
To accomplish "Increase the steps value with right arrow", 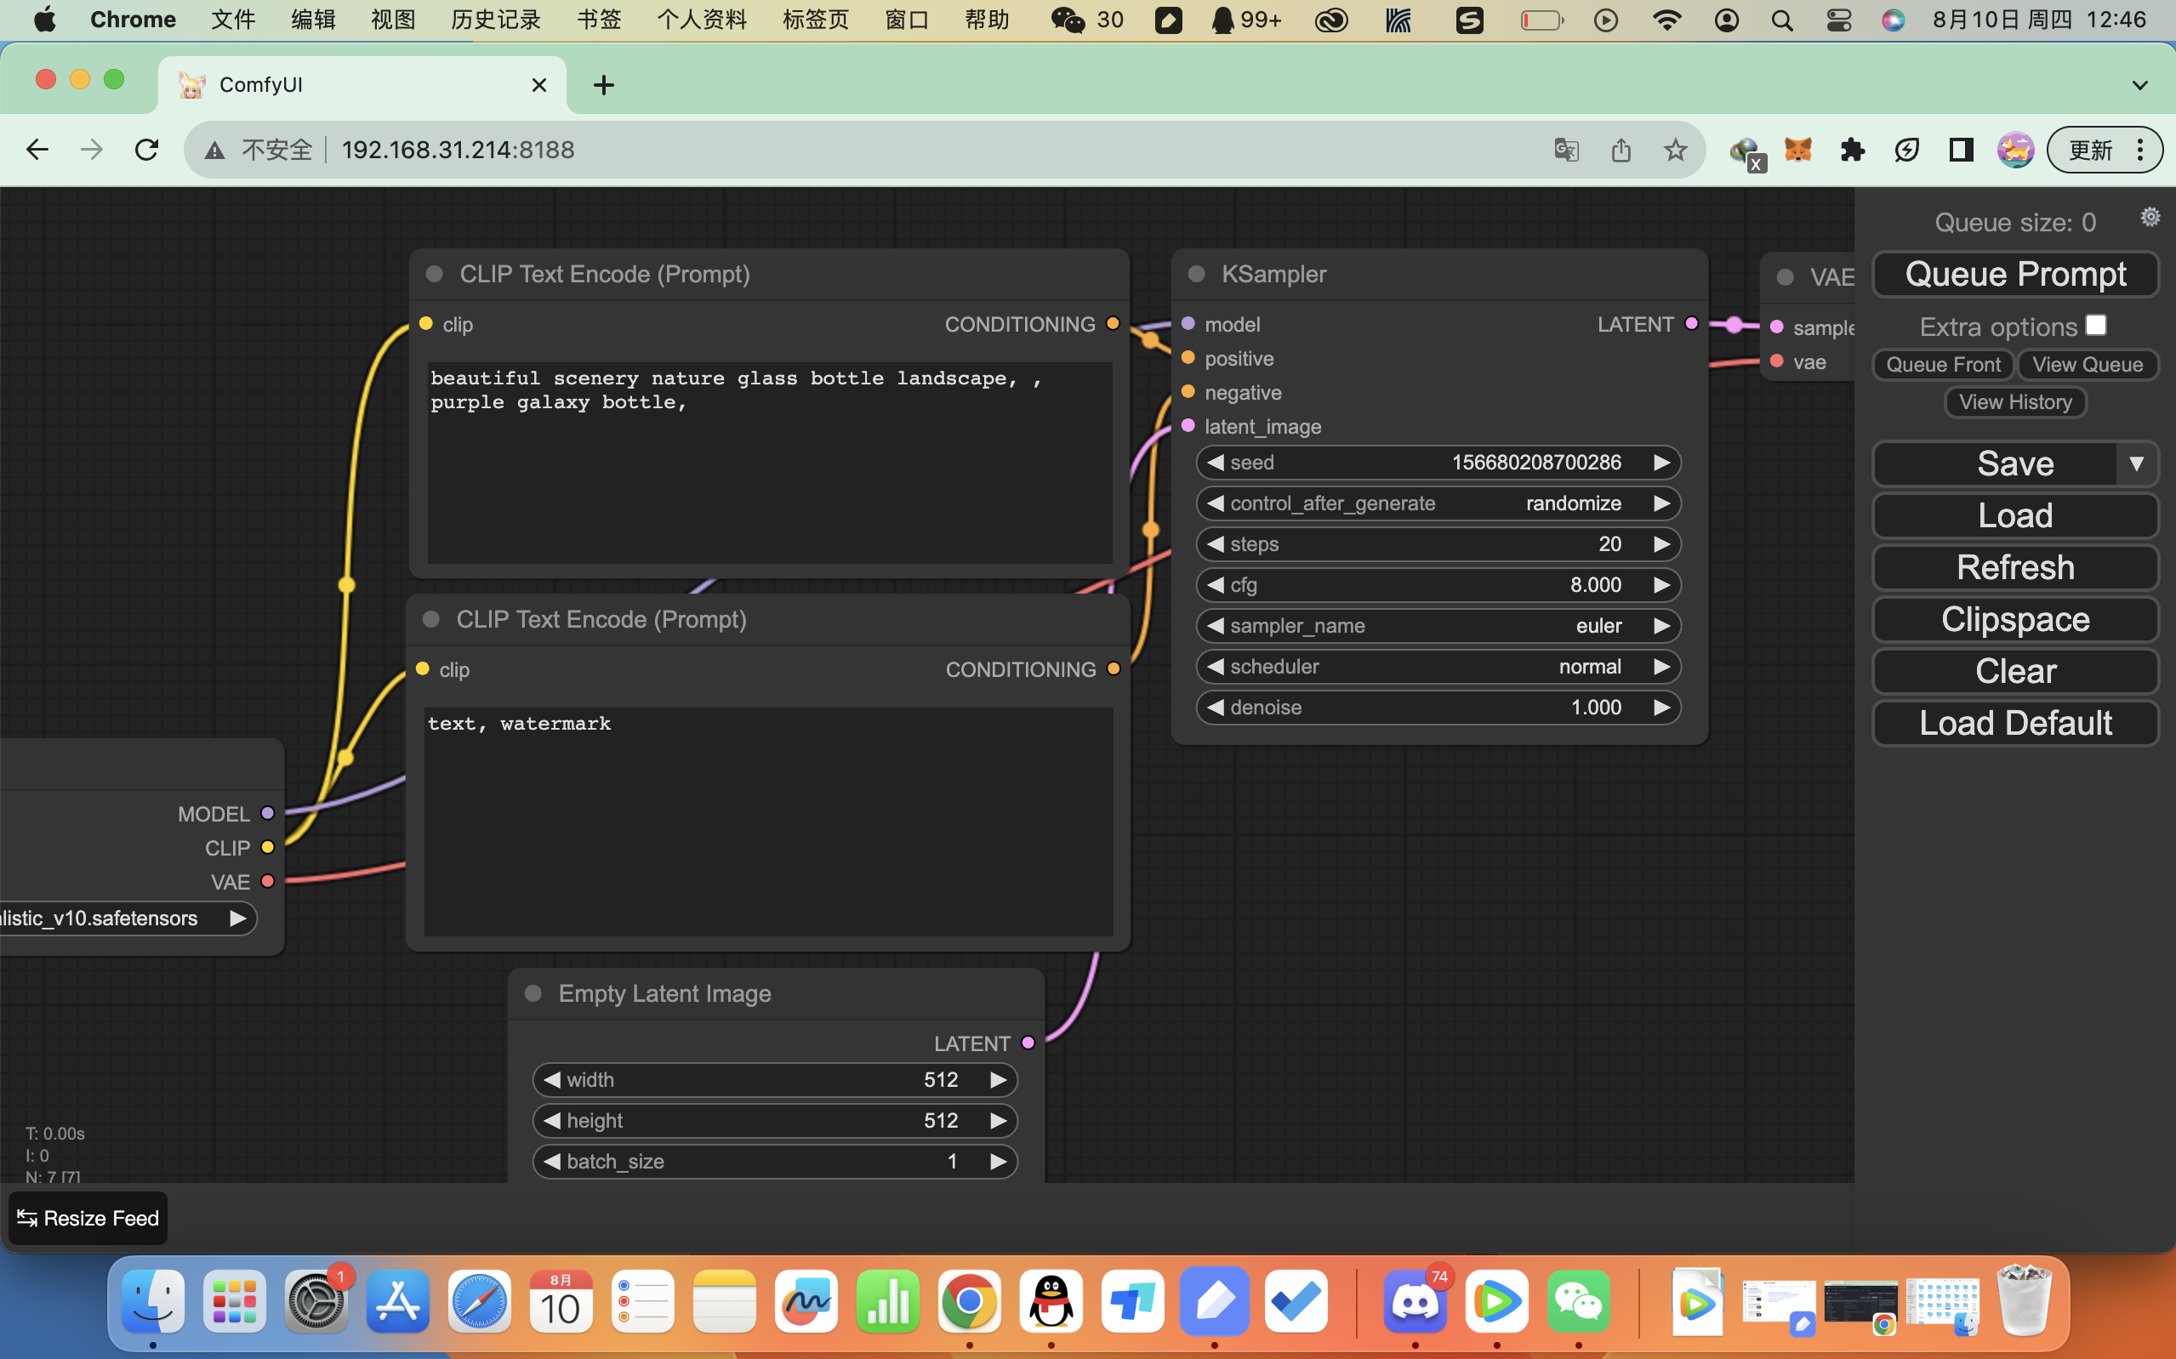I will coord(1661,543).
